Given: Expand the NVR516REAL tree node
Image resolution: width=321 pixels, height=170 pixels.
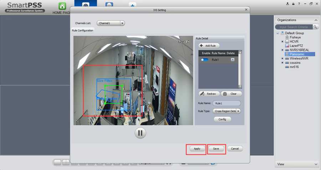Looking at the screenshot, I should 282,50.
